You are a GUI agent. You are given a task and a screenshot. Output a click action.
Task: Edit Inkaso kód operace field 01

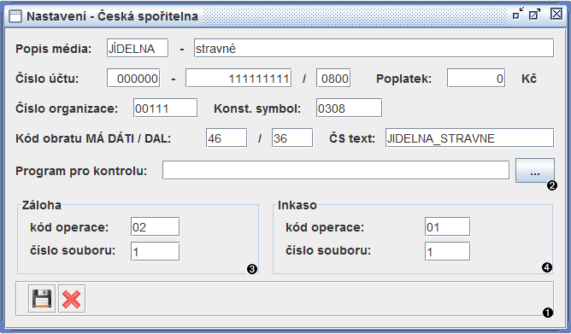(x=448, y=227)
